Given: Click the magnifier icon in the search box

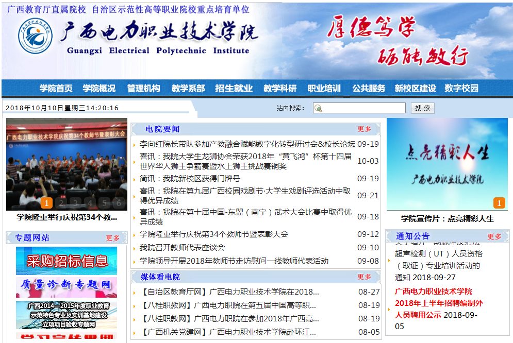Looking at the screenshot, I should (x=318, y=108).
